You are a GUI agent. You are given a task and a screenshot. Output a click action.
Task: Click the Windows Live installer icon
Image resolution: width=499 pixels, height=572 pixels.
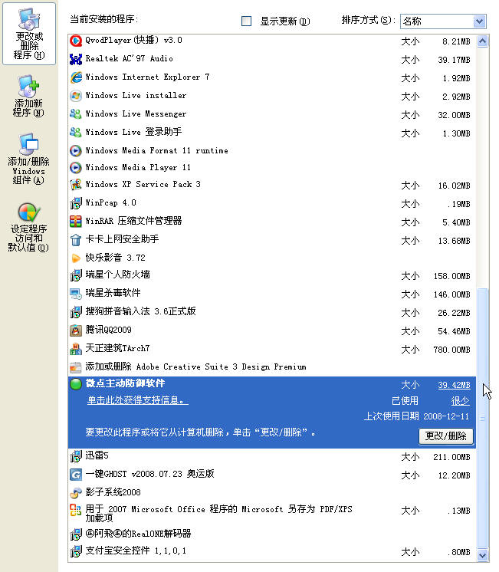click(x=76, y=96)
